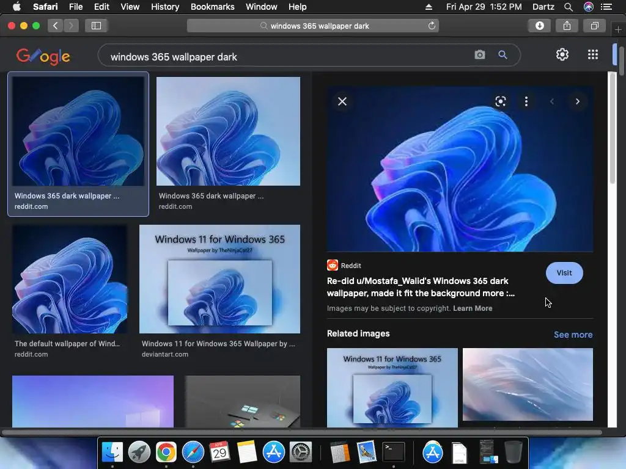Open the deviantart Windows 11 for Windows 365 result

point(219,278)
